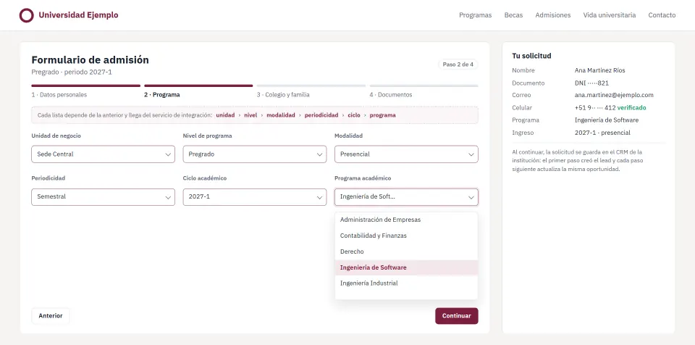Screen dimensions: 695x345
Task: Click 'Pregrado · periodo 2027-1' subtitle
Action: pyautogui.click(x=72, y=72)
